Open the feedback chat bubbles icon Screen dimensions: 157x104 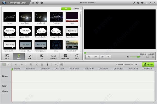click(x=142, y=3)
